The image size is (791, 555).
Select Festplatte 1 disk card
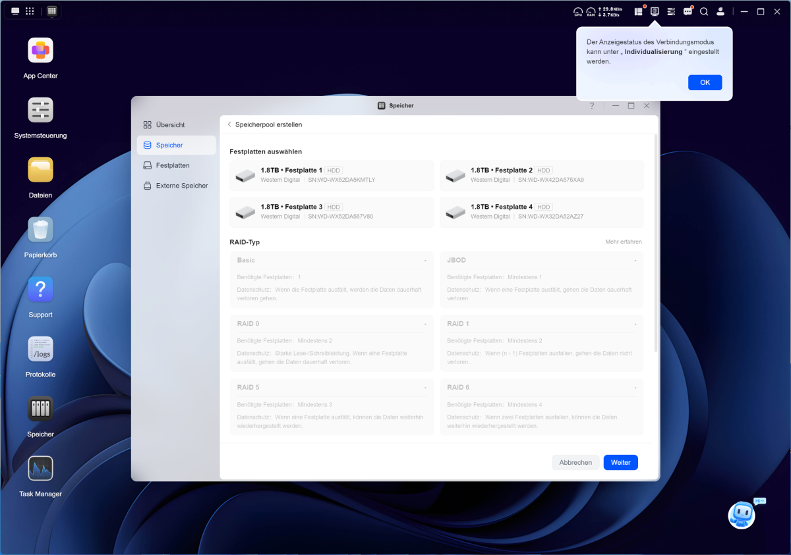point(332,175)
